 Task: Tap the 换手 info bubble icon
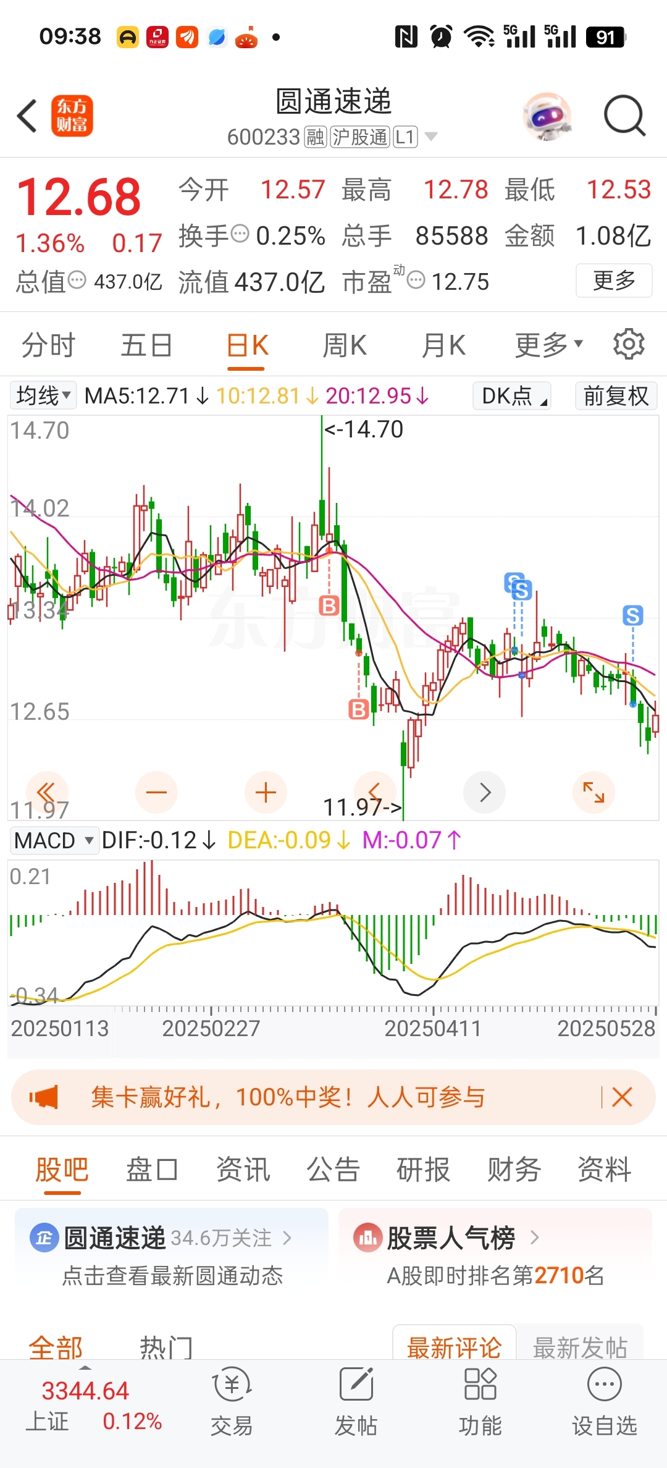[x=240, y=234]
